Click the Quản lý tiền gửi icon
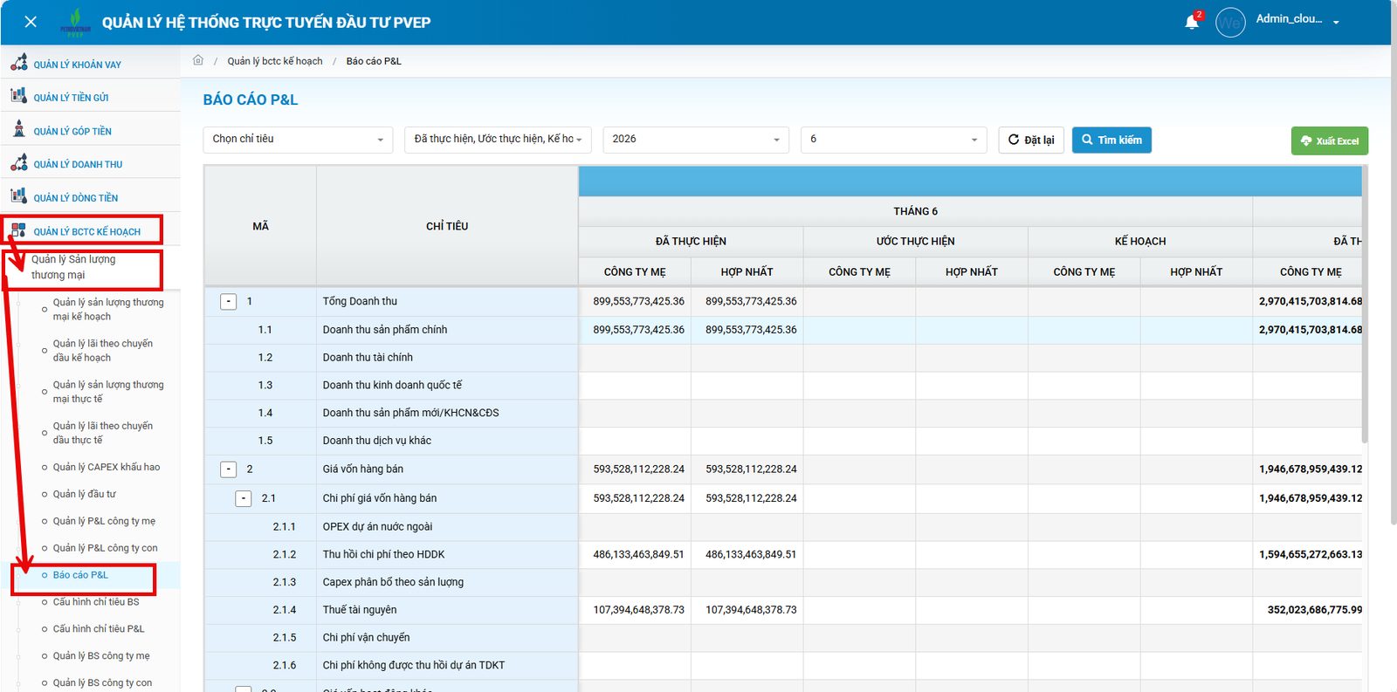Viewport: 1397px width, 692px height. (18, 96)
